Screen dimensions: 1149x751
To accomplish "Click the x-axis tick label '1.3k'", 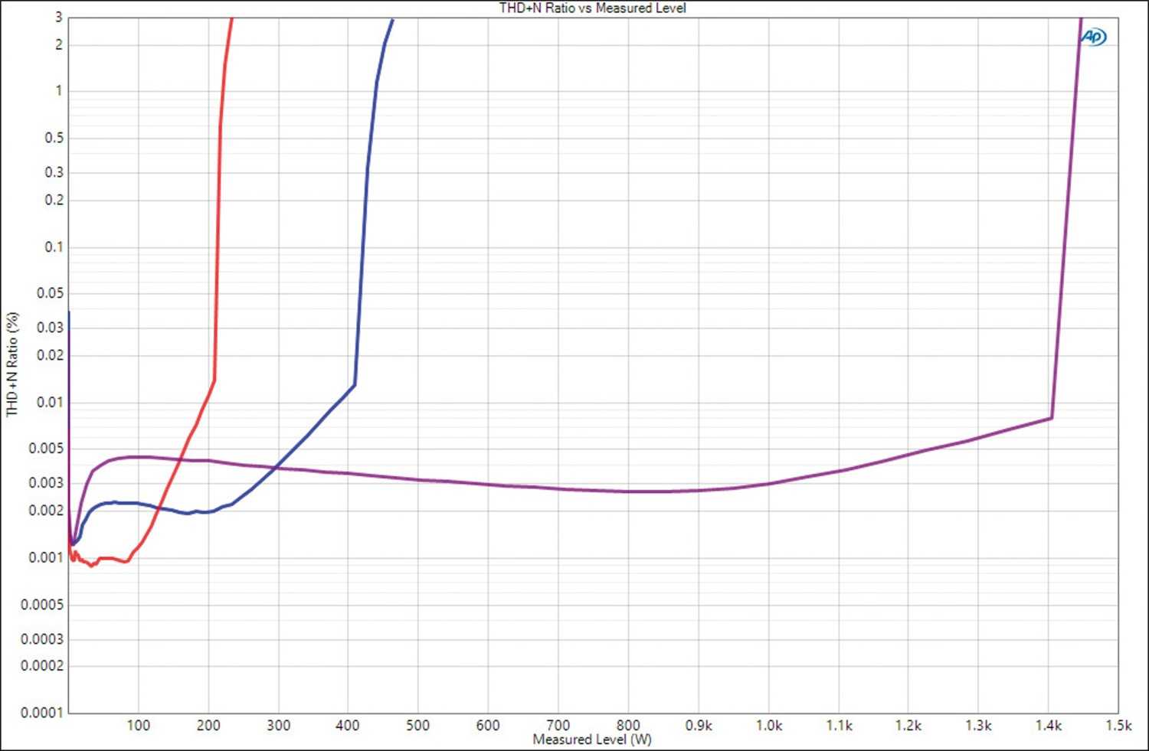I will click(978, 725).
